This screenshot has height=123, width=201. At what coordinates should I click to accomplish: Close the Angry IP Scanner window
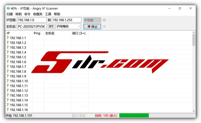[x=191, y=8]
